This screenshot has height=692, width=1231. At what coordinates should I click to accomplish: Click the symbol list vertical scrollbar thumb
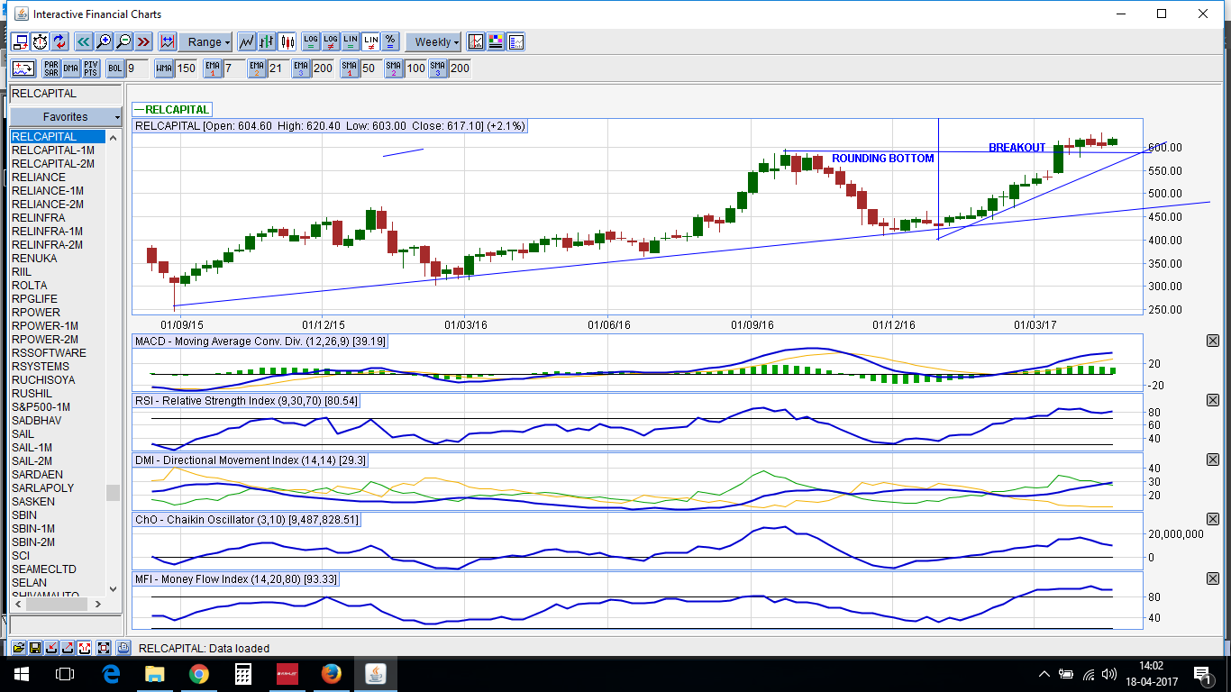coord(113,492)
